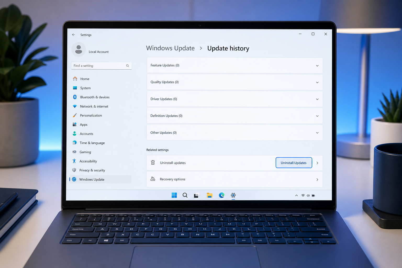Click the Wi-Fi tray icon
This screenshot has height=268, width=402.
pyautogui.click(x=303, y=196)
